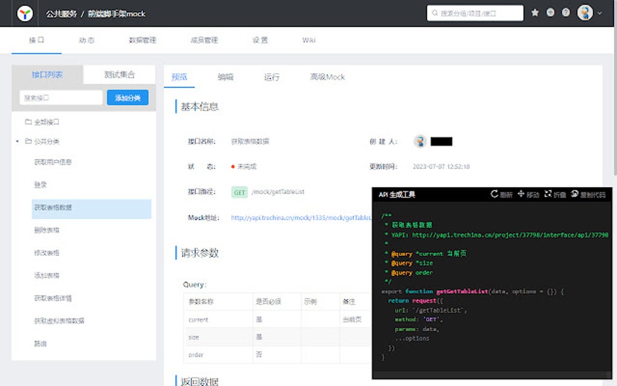Collapse the code panel via 折叠 icon
This screenshot has height=386, width=617.
pos(553,192)
